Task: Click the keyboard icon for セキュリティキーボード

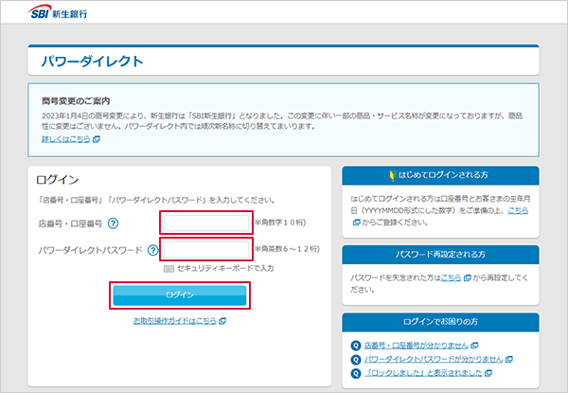Action: [169, 269]
